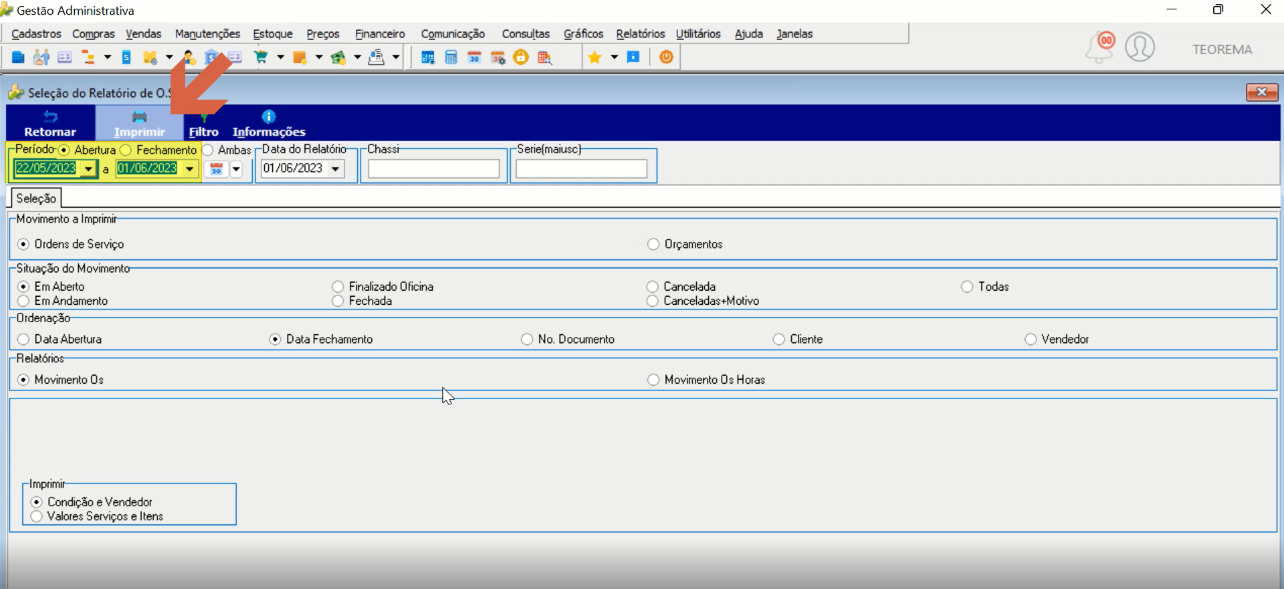Click the Retornar button

pyautogui.click(x=50, y=124)
